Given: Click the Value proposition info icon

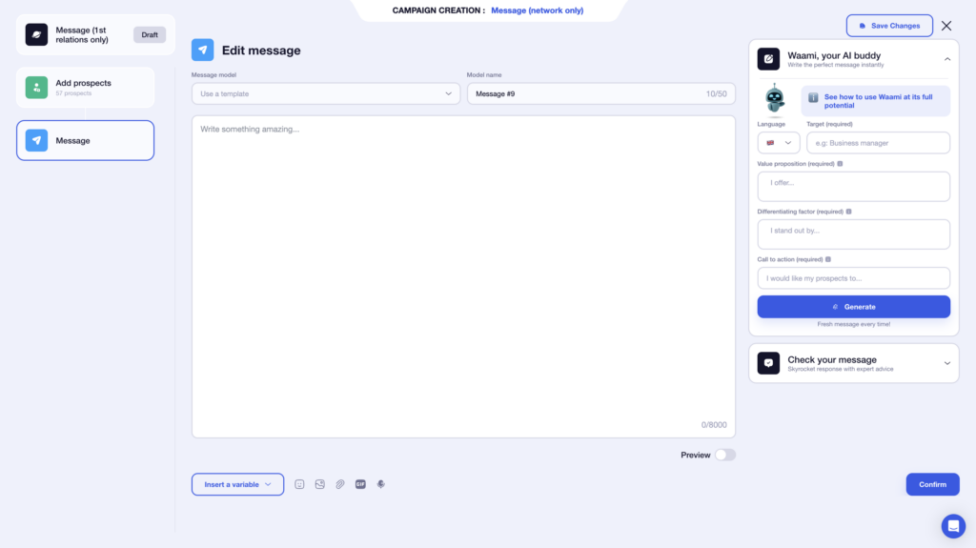Looking at the screenshot, I should click(x=840, y=164).
